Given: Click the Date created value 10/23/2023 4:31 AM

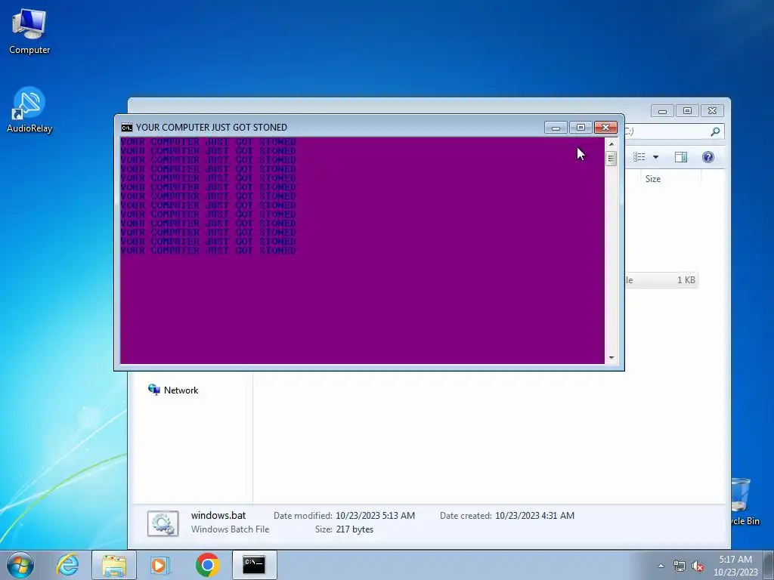Looking at the screenshot, I should [534, 516].
